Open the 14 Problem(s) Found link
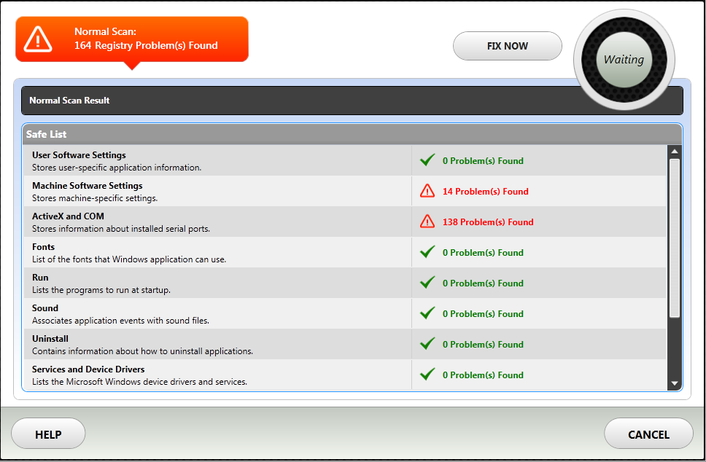 point(485,191)
